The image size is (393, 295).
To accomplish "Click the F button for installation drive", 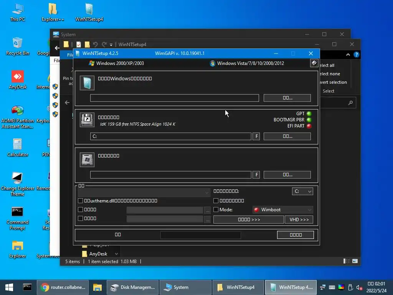I will point(256,175).
